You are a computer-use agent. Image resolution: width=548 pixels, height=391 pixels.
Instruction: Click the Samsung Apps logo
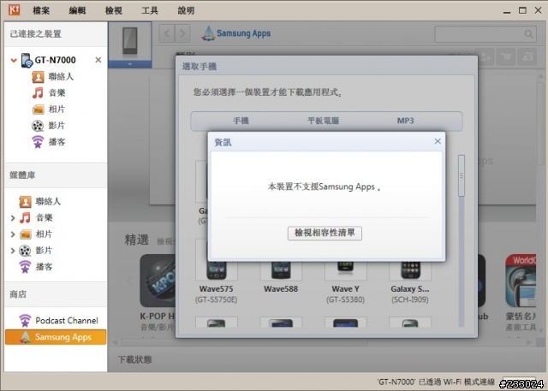click(x=236, y=33)
